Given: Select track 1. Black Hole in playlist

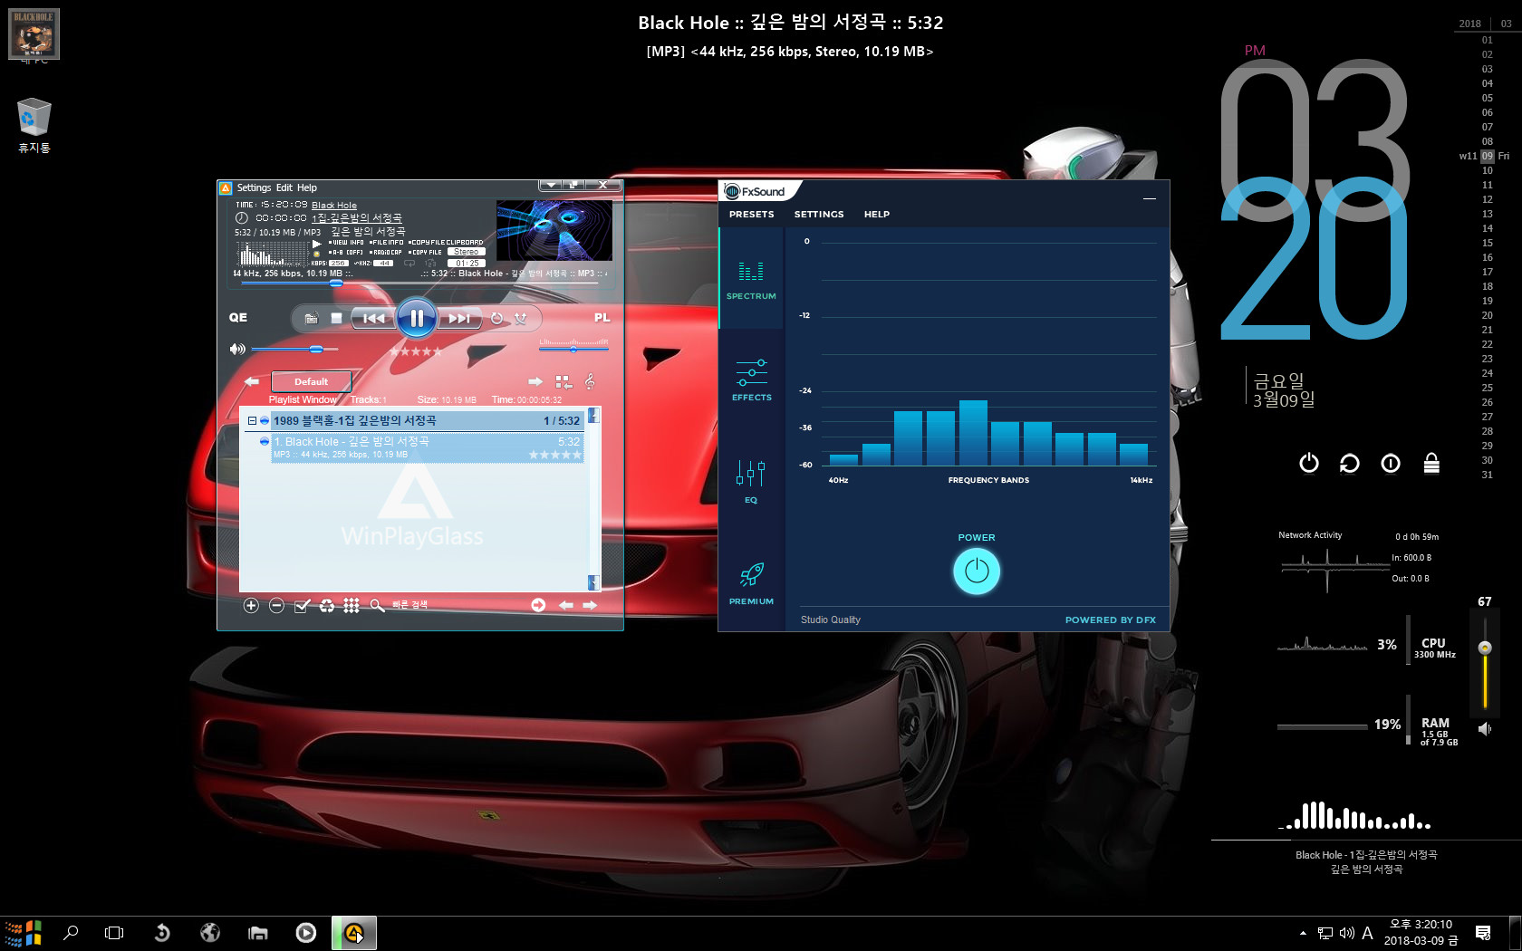Looking at the screenshot, I should click(427, 447).
